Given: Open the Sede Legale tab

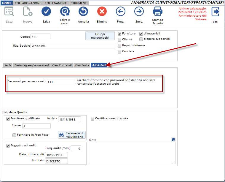Looking at the screenshot, I should pos(31,65).
